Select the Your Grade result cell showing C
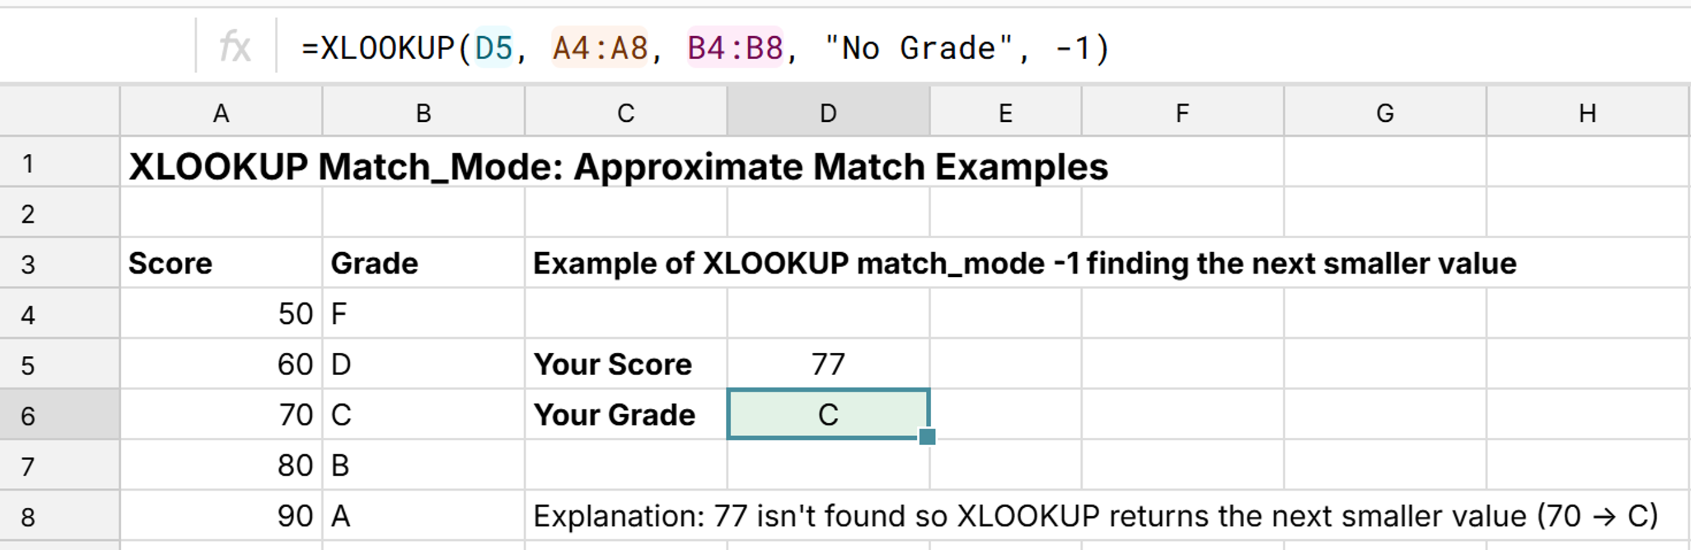1691x550 pixels. [x=829, y=415]
